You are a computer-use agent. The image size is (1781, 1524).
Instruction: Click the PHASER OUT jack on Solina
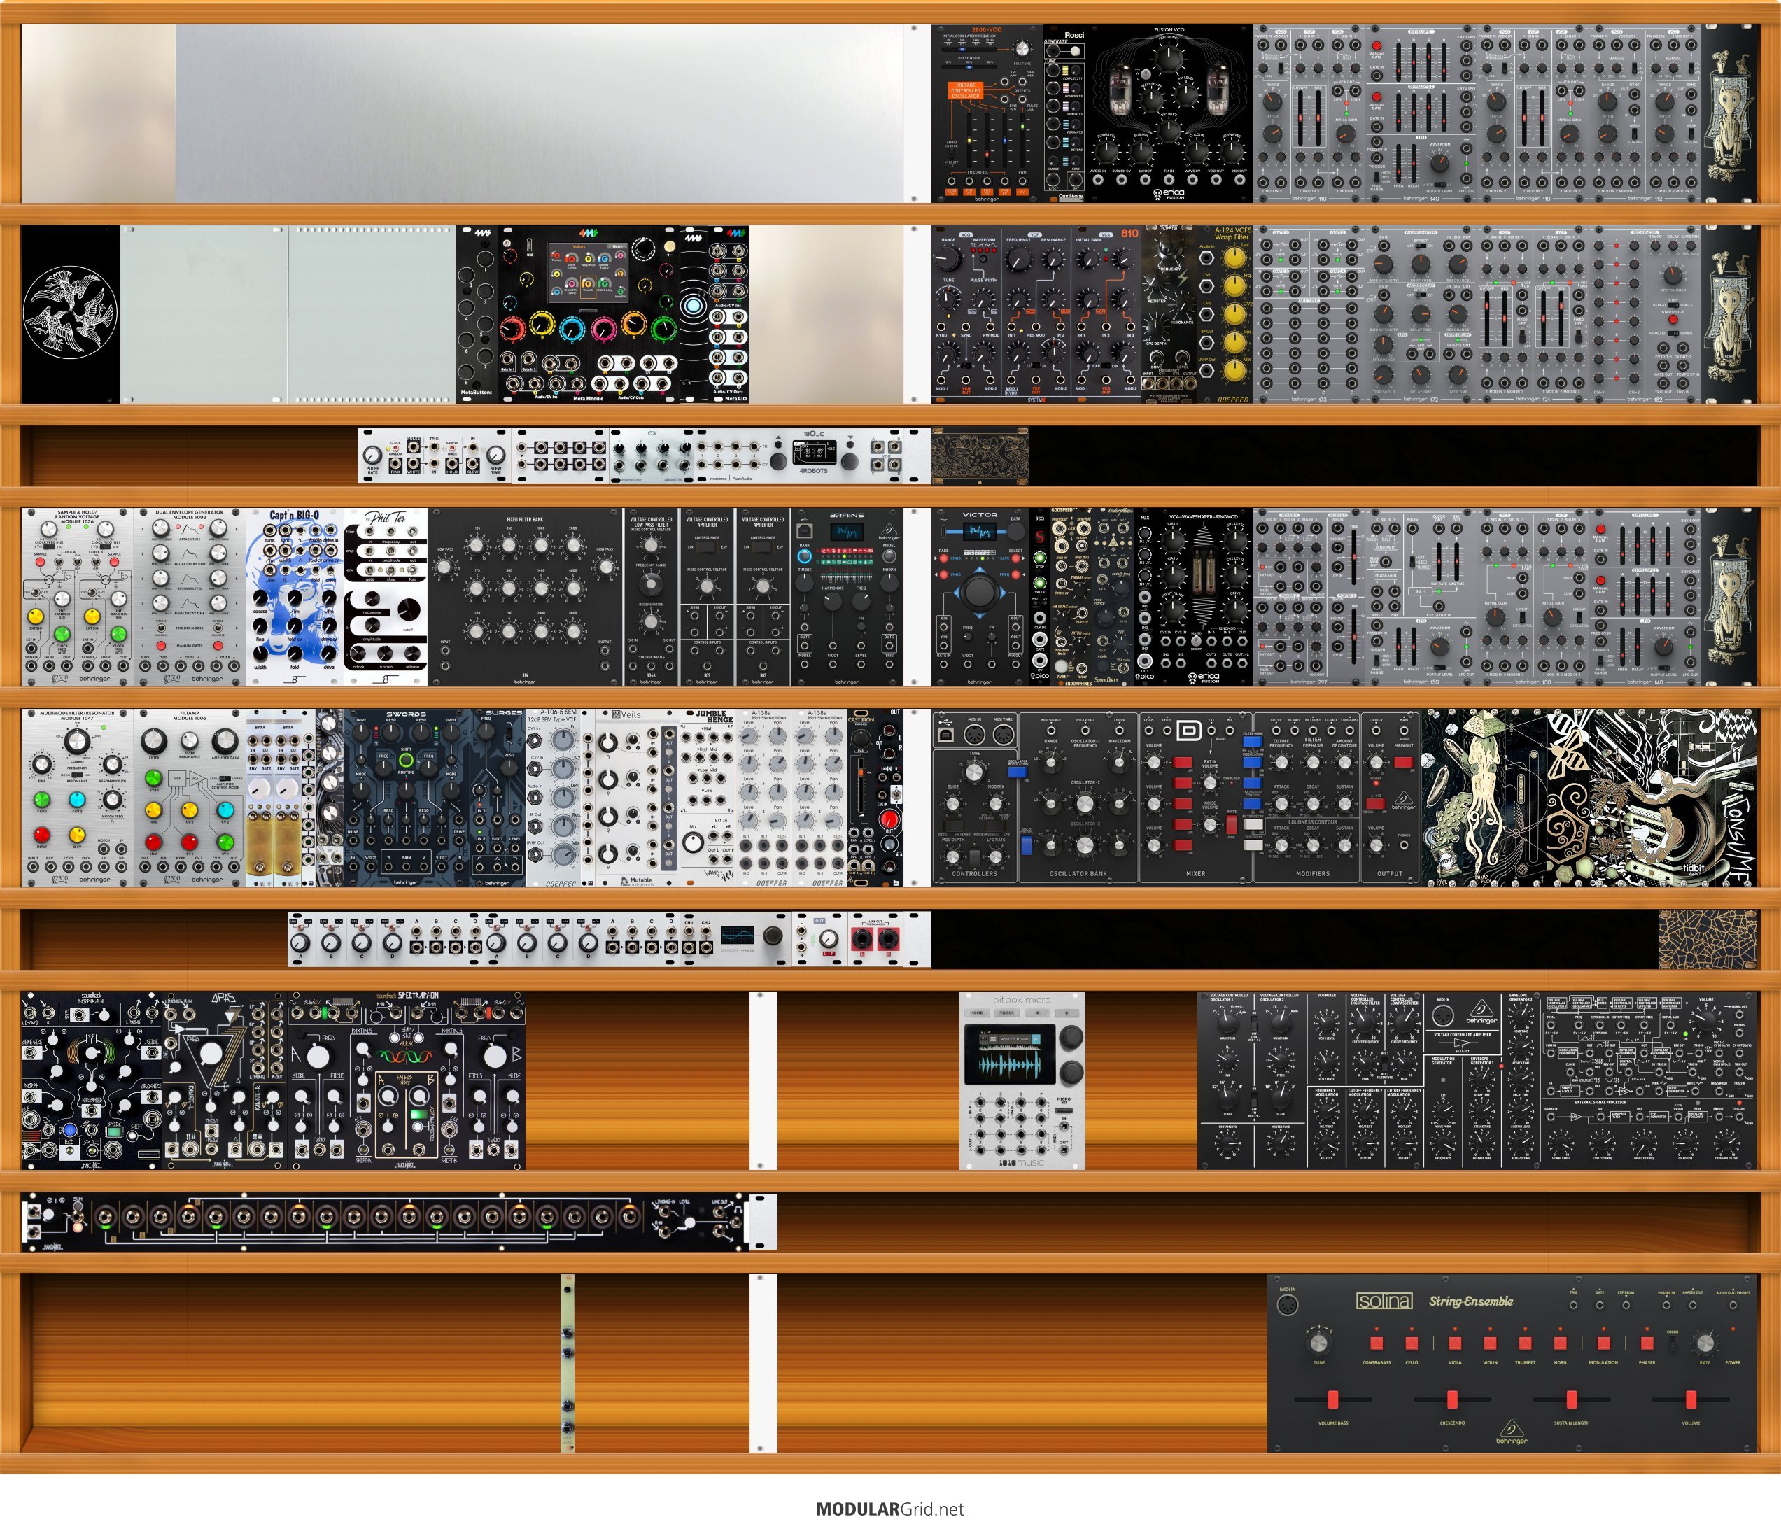(x=1692, y=1305)
